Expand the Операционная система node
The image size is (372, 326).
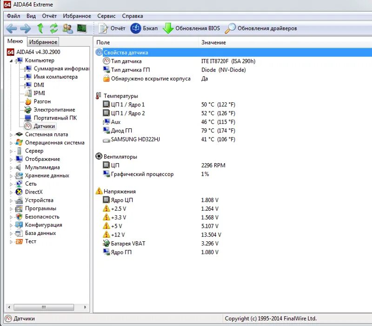click(x=11, y=143)
